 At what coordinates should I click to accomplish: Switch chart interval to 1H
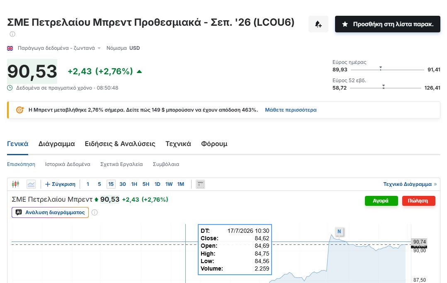coord(134,184)
